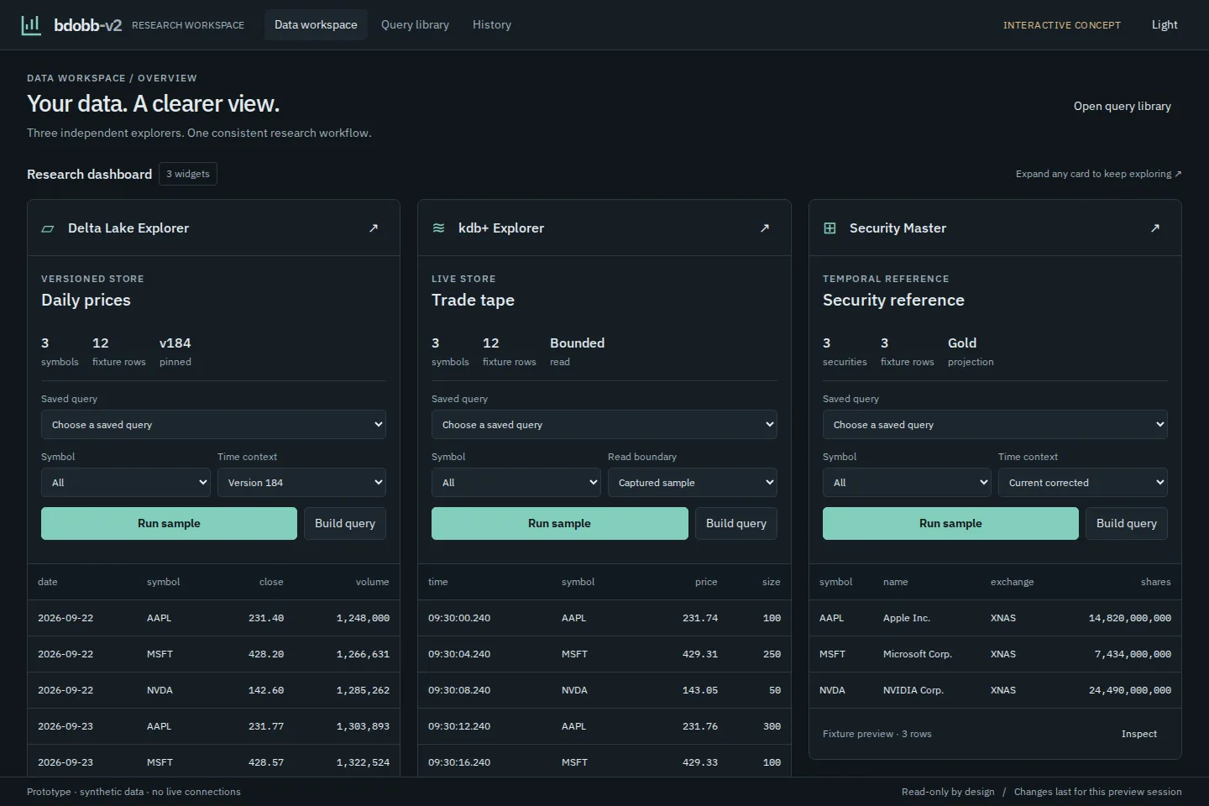This screenshot has width=1209, height=806.
Task: Open kdb+ Symbol dropdown
Action: (x=516, y=483)
